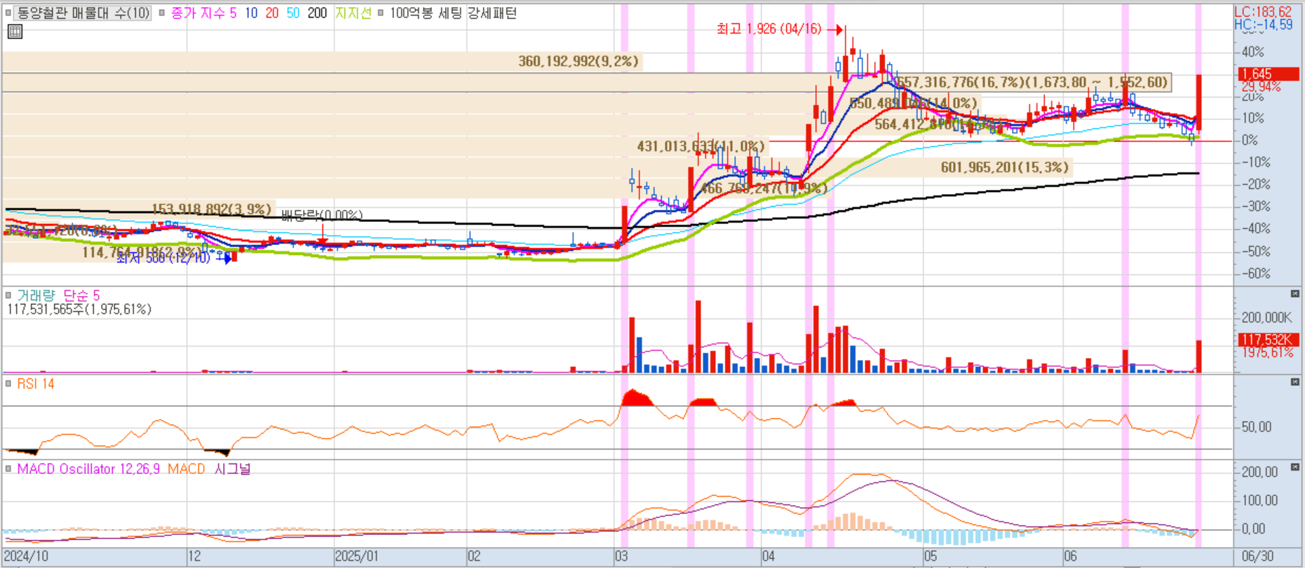
Task: Select the black 200-period average legend
Action: click(x=317, y=13)
